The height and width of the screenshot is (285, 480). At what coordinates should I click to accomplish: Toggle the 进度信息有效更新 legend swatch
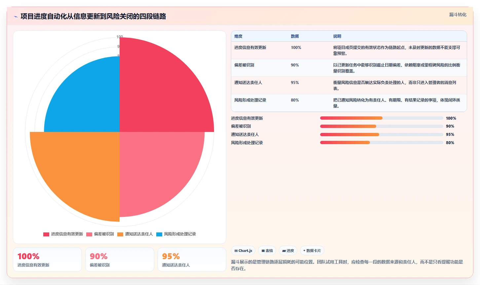tap(46, 234)
